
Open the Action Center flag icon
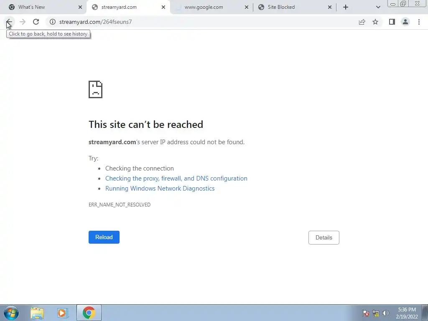pos(366,313)
